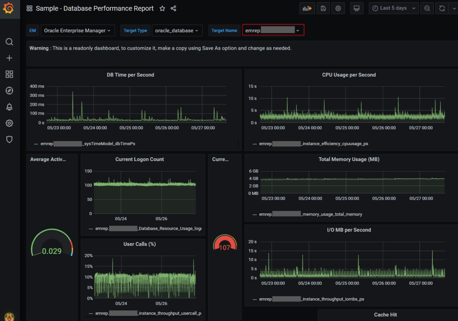Click the Grafana logo home icon
The image size is (458, 321).
(x=9, y=8)
